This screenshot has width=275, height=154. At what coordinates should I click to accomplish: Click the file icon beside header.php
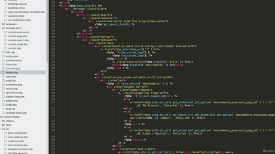3,72
